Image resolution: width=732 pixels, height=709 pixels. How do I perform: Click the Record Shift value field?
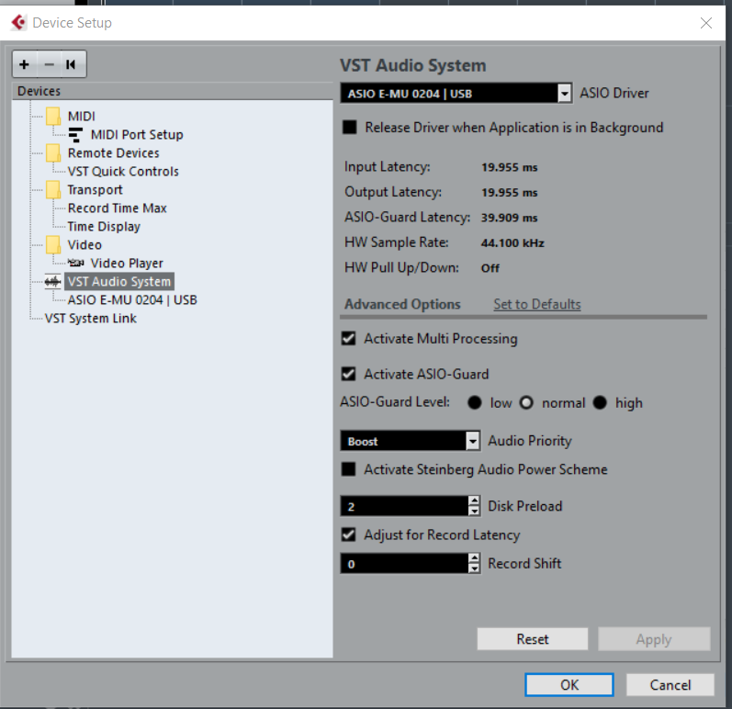(x=404, y=563)
